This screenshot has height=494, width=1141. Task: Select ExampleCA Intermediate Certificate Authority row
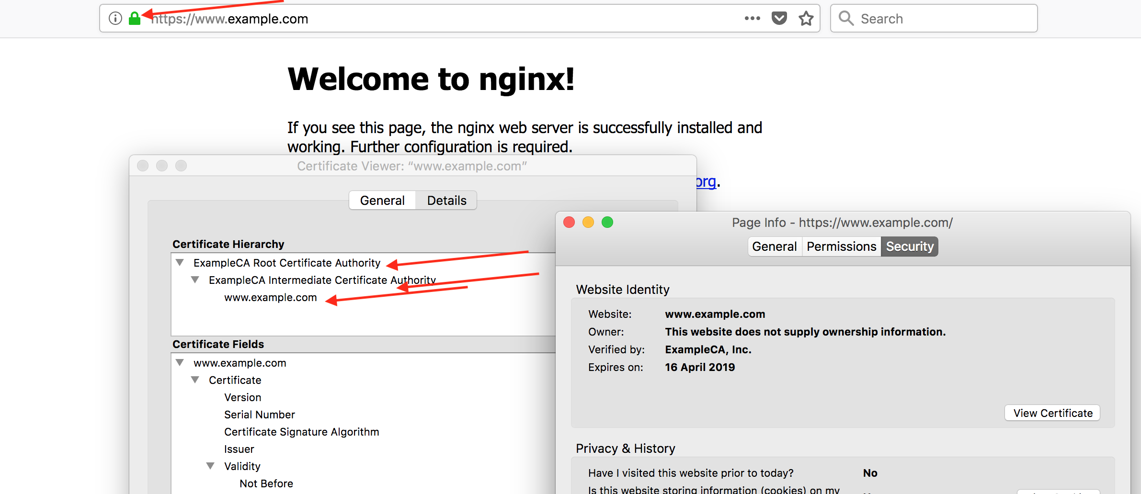(322, 280)
